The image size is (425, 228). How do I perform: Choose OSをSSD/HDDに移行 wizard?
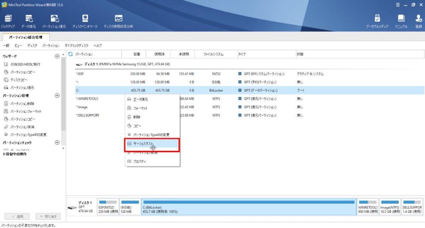(22, 64)
